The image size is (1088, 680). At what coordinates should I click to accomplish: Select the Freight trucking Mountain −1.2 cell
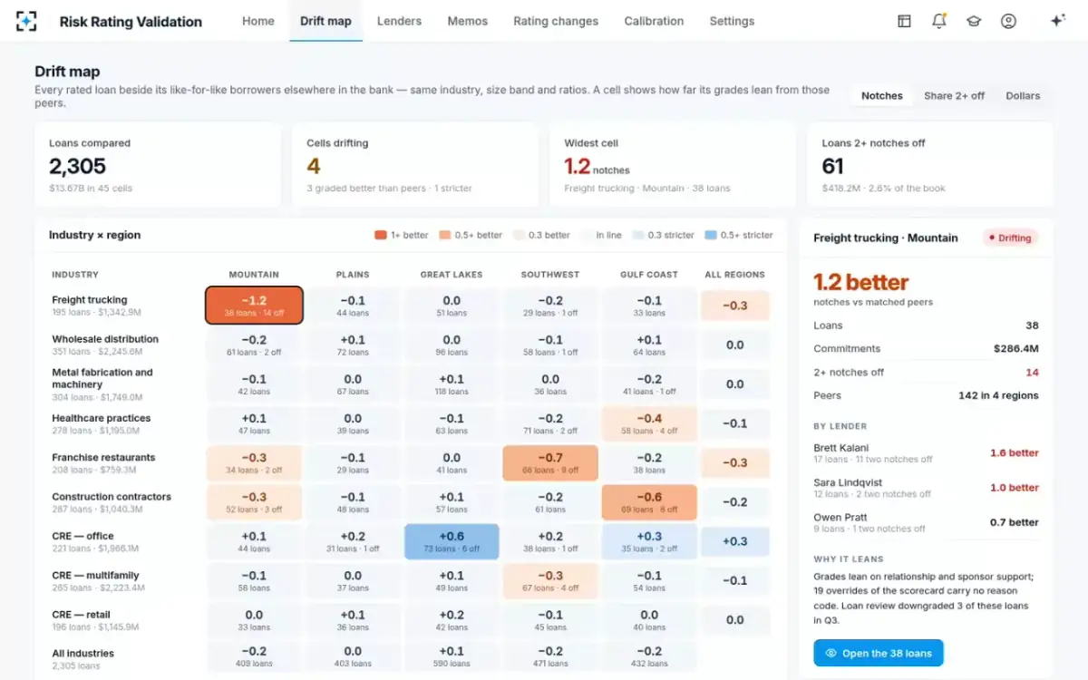pos(254,306)
